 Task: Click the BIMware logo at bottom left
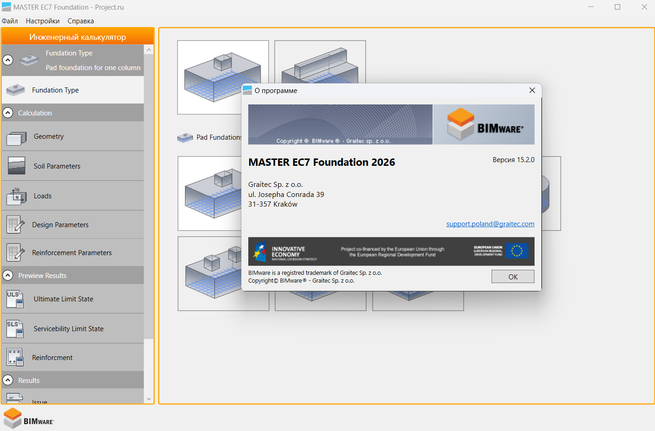click(28, 419)
